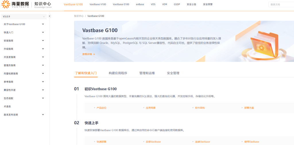Go to 知识中心 via breadcrumb

tap(79, 16)
